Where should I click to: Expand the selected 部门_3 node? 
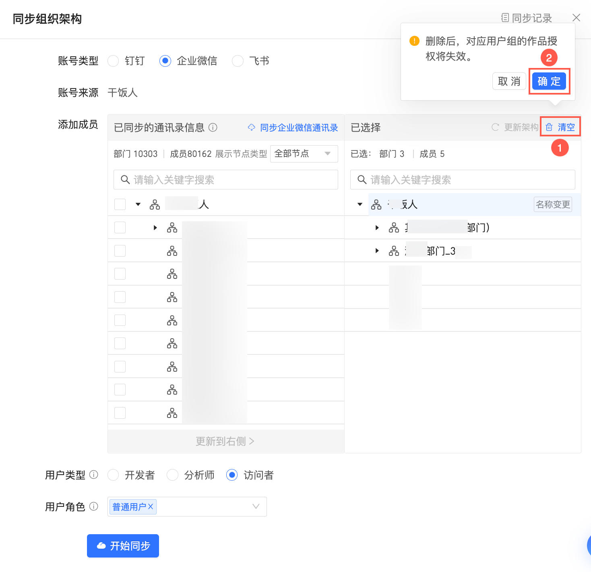[x=377, y=251]
